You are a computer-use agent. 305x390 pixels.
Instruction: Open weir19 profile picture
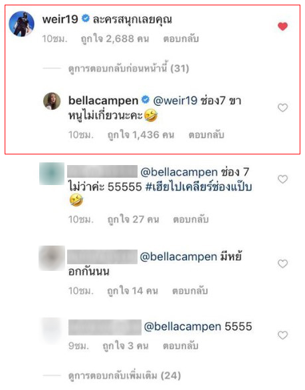21,24
